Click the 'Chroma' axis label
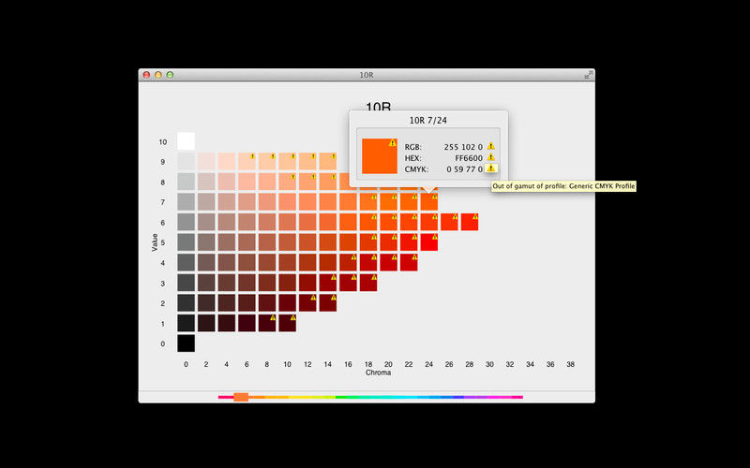The width and height of the screenshot is (750, 468). pos(379,373)
